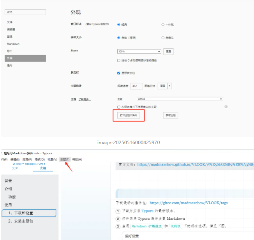Open the 编辑(E) menu in Typora
Viewport: 254px width, 240px height.
(15, 159)
